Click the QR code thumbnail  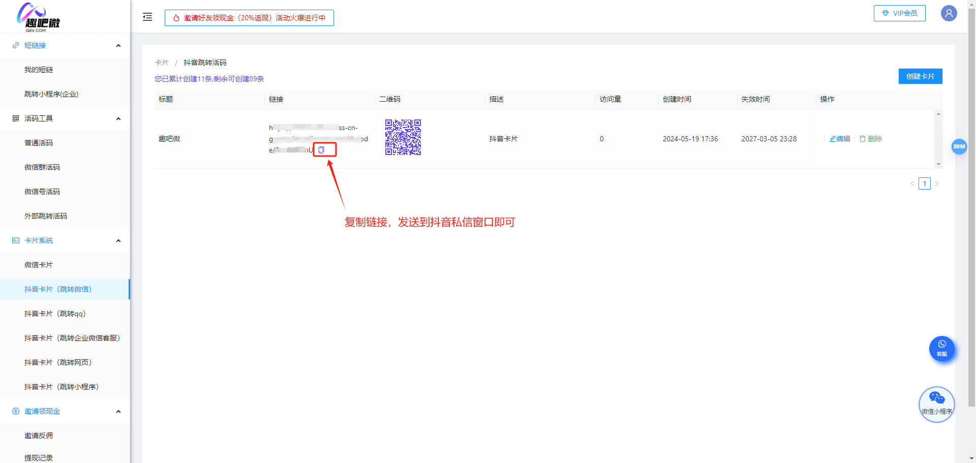403,137
